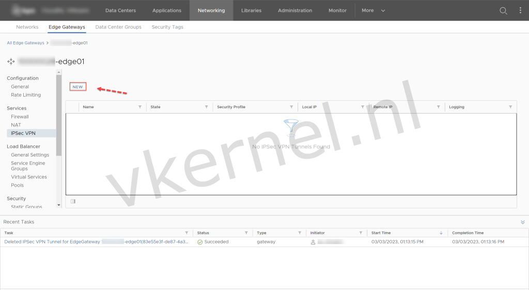Screen dimensions: 529x290
Task: Switch to the Data Centers menu
Action: (120, 10)
